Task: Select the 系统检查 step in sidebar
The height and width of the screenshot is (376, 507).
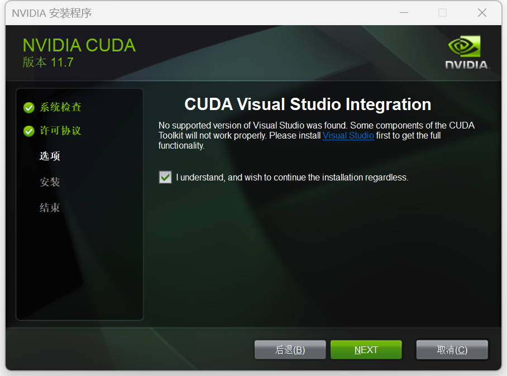Action: pos(60,107)
